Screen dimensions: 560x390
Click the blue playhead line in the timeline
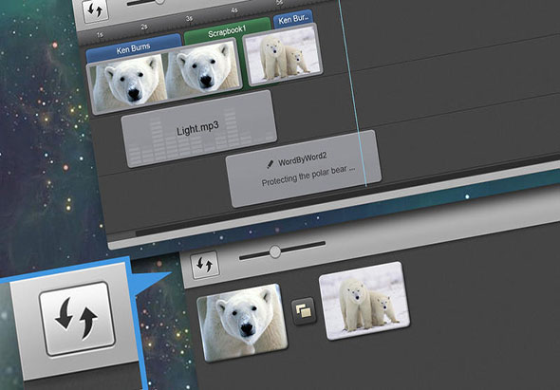352,93
